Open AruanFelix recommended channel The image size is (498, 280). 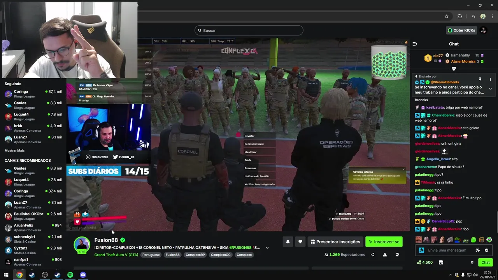click(x=33, y=227)
